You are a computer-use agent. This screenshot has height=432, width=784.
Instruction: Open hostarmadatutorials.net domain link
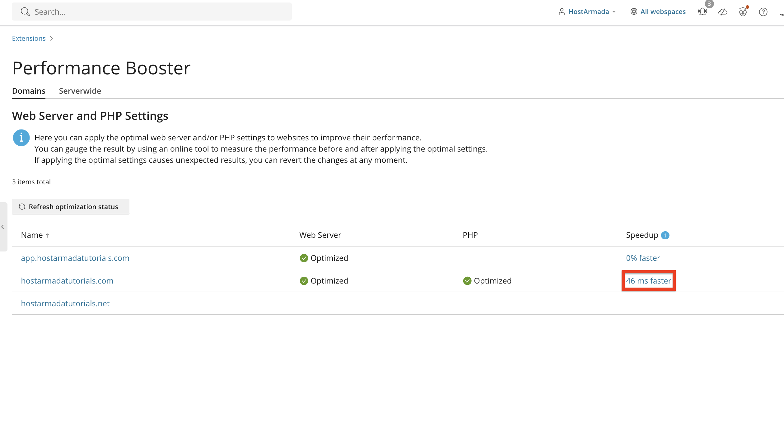[65, 303]
